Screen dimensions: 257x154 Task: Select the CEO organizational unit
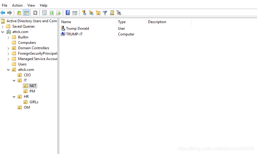tap(27, 75)
